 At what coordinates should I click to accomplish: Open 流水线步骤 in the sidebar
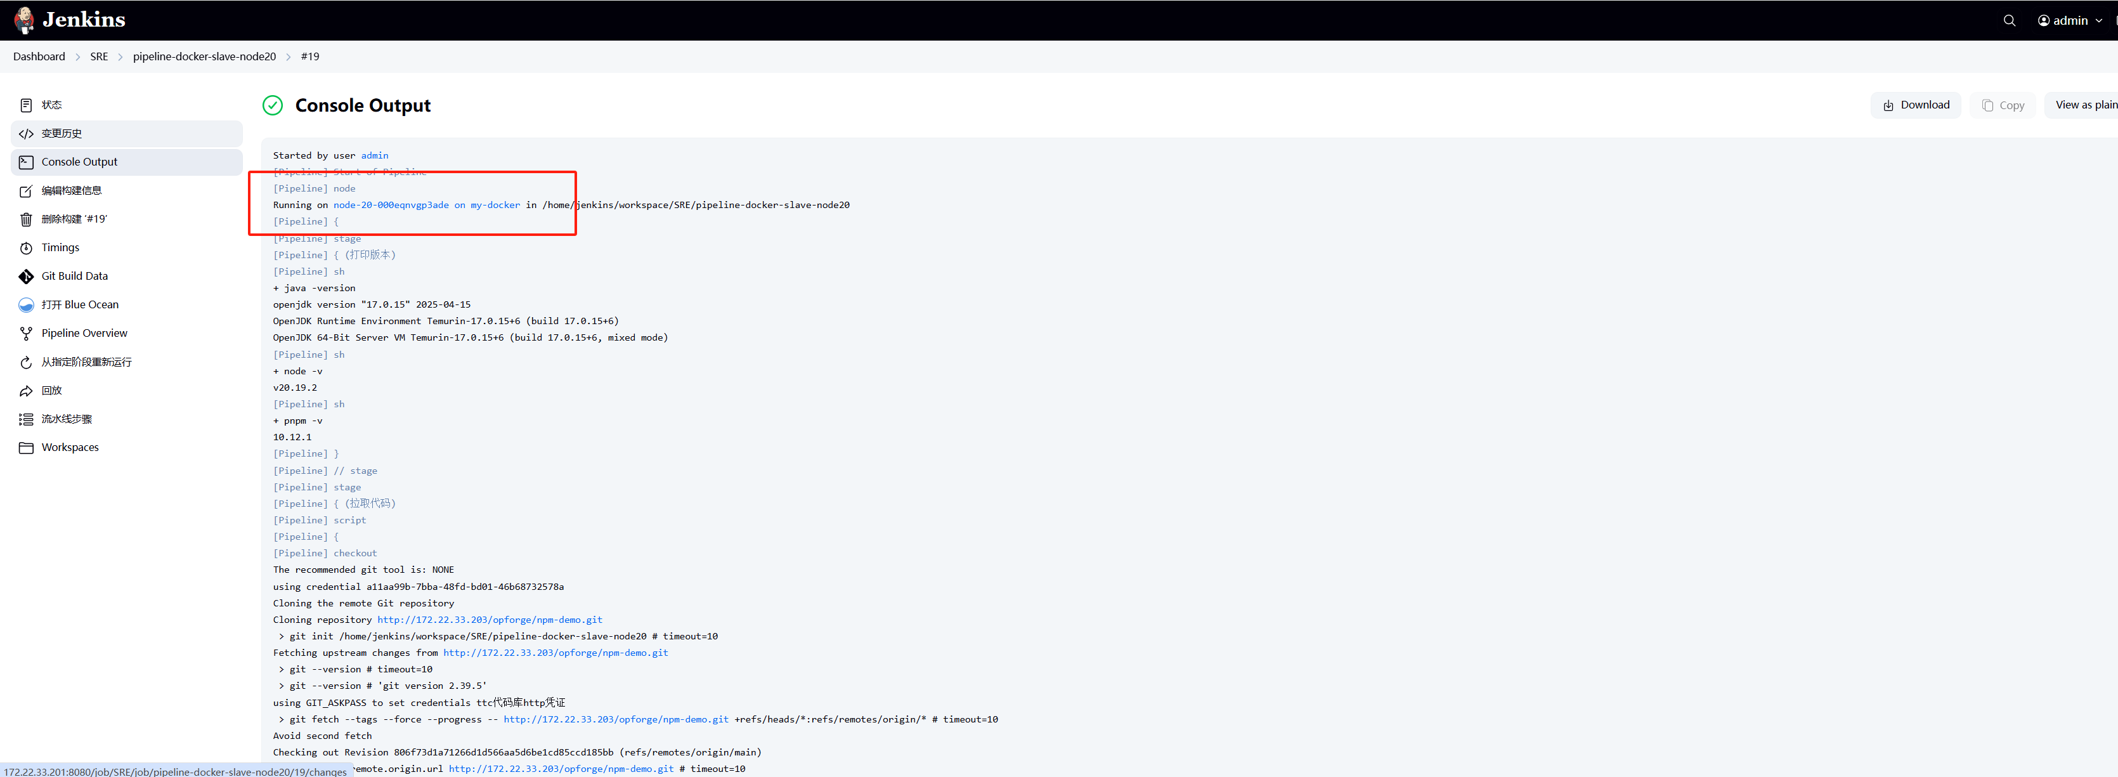(67, 419)
